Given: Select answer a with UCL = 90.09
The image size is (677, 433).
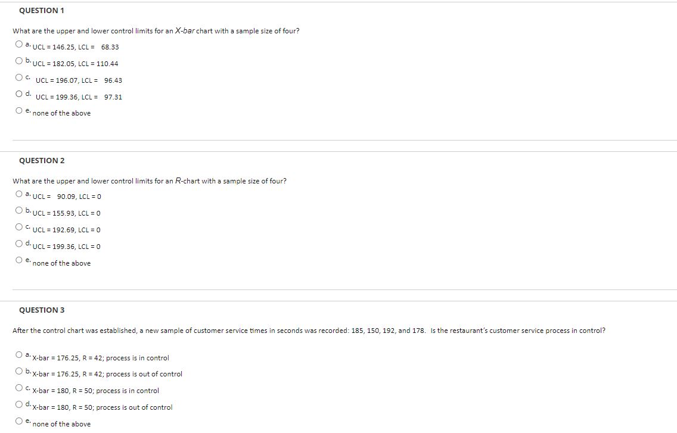Looking at the screenshot, I should tap(18, 194).
